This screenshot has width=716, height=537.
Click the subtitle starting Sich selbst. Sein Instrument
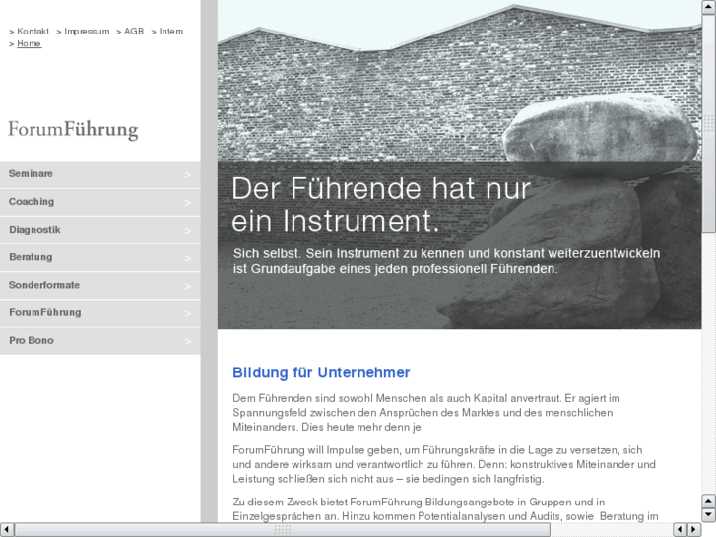[446, 261]
